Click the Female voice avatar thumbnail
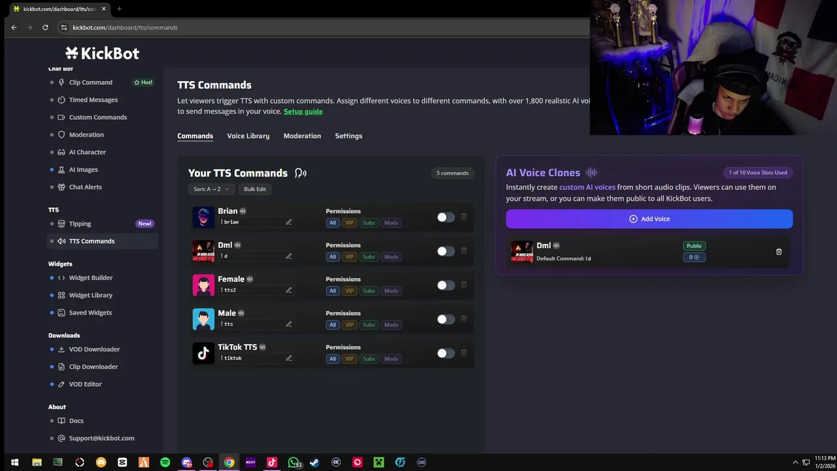The height and width of the screenshot is (471, 837). (203, 285)
